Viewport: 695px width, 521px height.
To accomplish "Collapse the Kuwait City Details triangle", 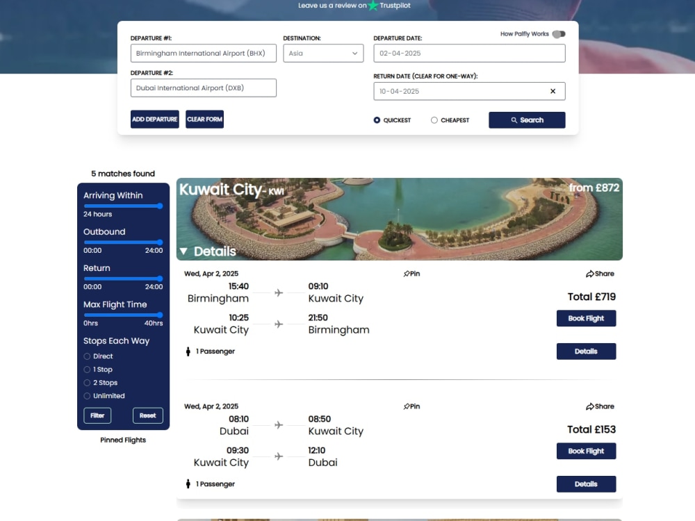I will (183, 251).
